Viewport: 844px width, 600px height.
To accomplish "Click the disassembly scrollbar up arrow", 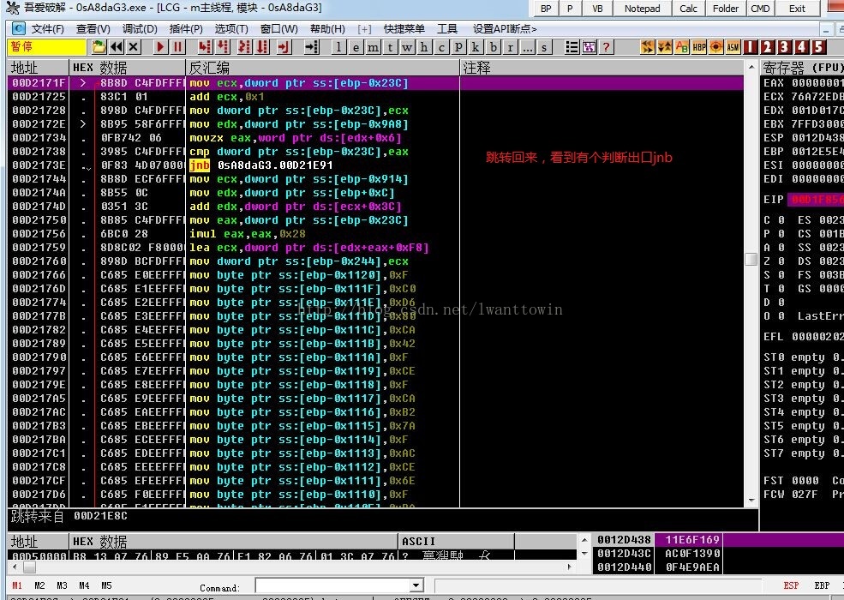I will [x=751, y=67].
